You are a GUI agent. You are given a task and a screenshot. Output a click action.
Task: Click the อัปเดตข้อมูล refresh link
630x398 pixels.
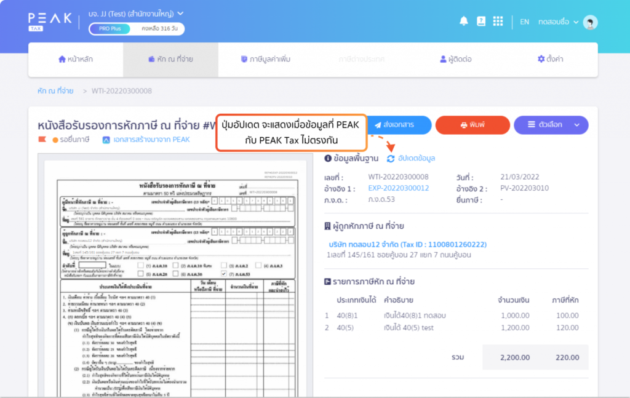tap(411, 158)
